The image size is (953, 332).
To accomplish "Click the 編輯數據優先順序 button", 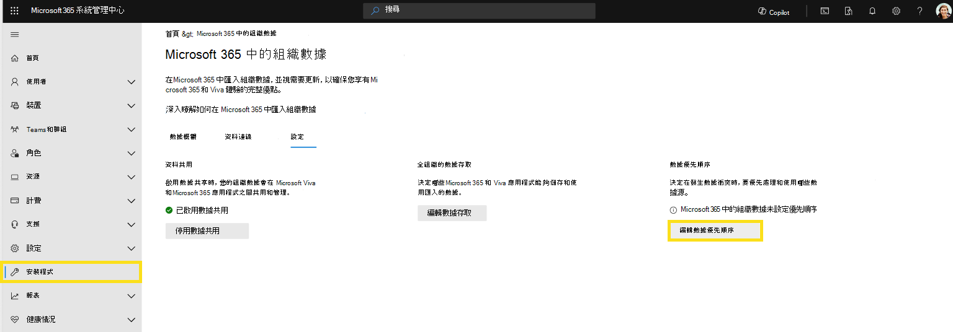I will click(715, 230).
